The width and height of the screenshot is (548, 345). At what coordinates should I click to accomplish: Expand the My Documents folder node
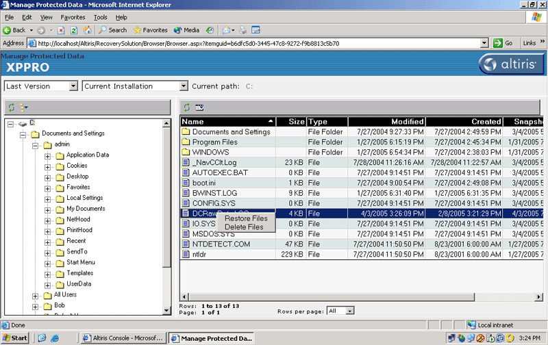48,209
